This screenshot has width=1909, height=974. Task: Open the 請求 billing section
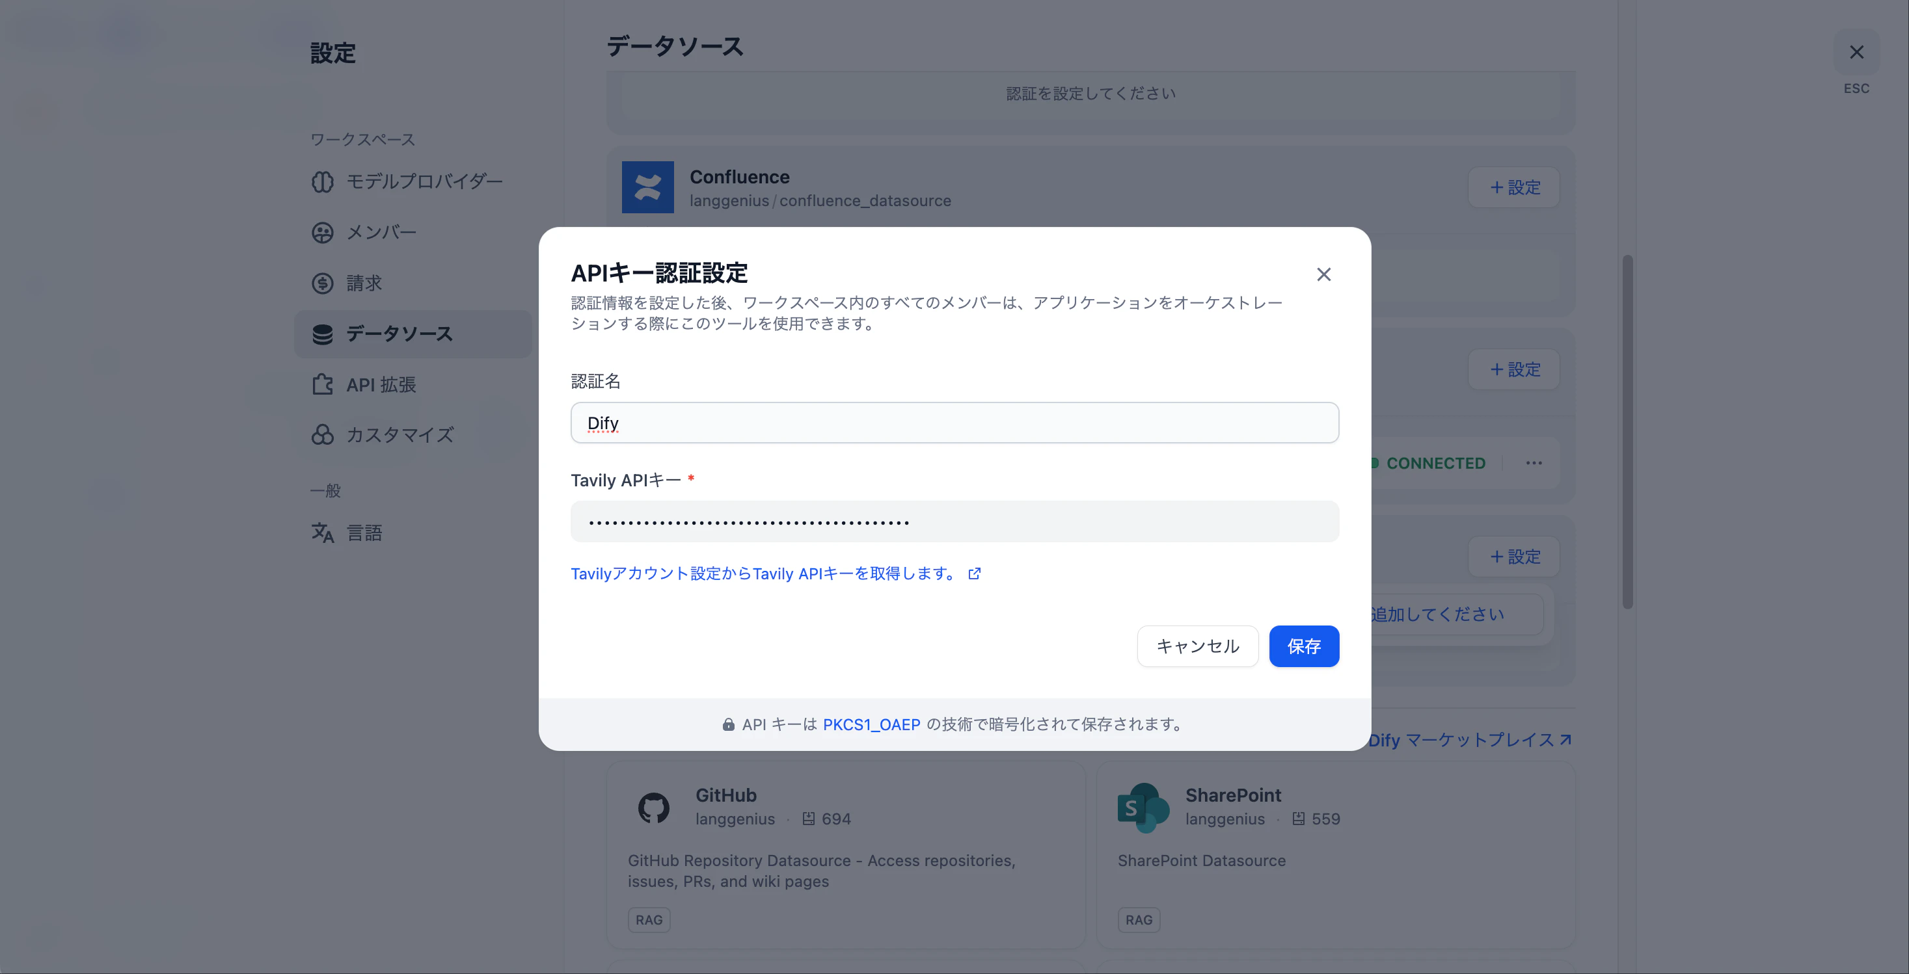pos(413,283)
